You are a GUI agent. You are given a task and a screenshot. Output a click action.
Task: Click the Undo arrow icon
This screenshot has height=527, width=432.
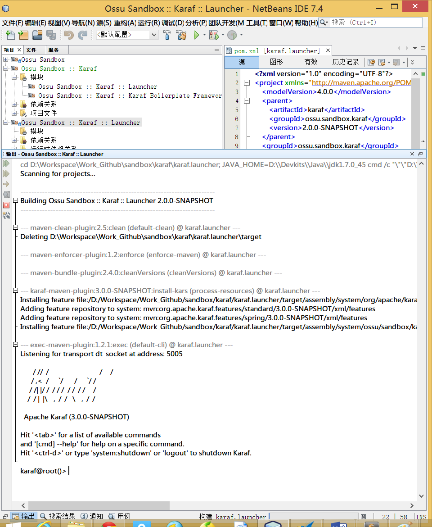(69, 35)
